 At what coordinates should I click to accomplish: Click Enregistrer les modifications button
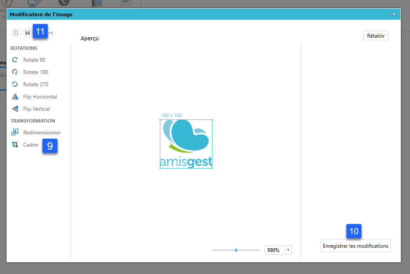pos(356,246)
